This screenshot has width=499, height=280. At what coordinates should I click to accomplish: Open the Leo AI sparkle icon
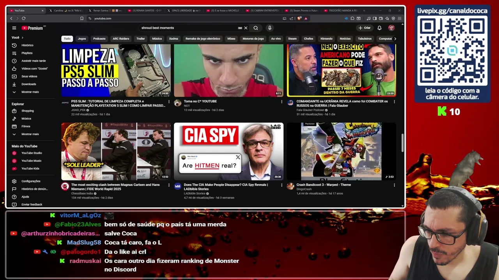(x=387, y=18)
